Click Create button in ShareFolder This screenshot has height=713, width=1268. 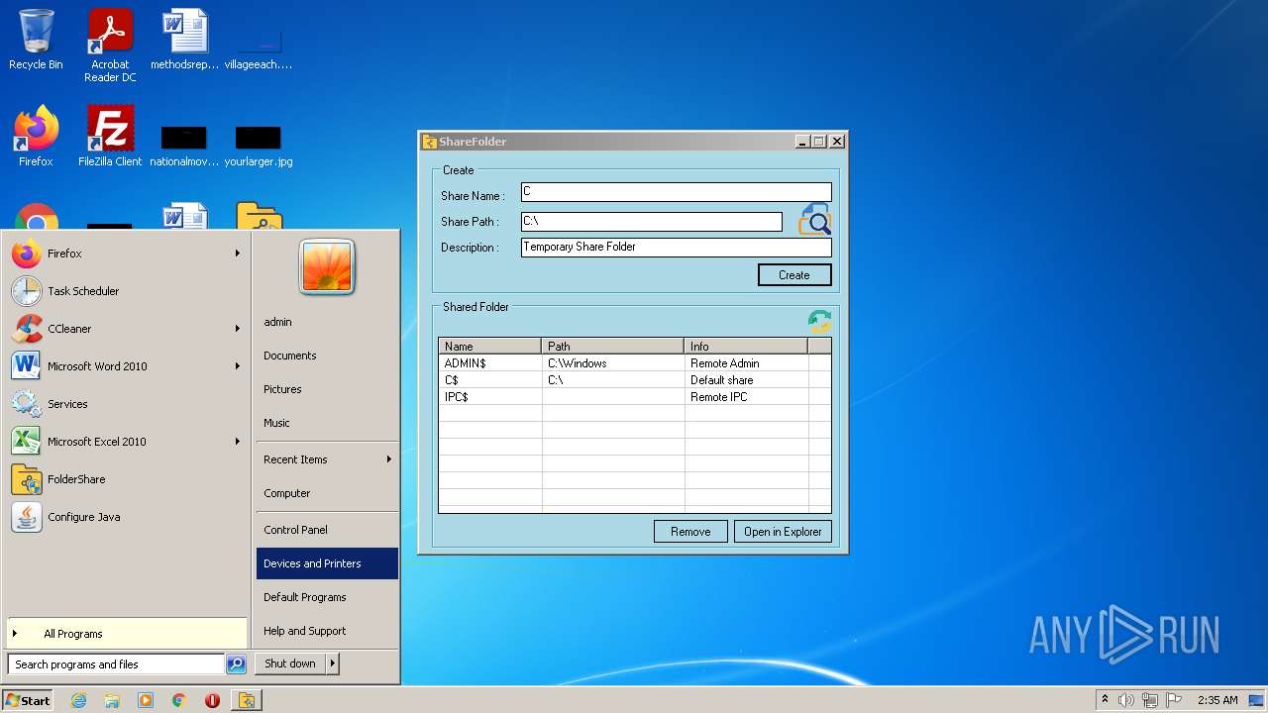click(x=794, y=275)
